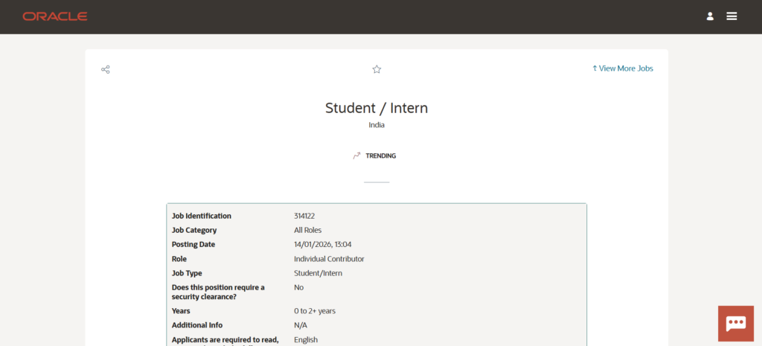
Task: Click the Student / Intern job title
Action: (x=377, y=108)
